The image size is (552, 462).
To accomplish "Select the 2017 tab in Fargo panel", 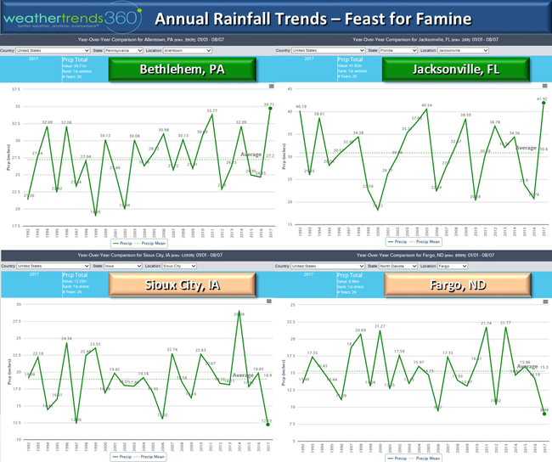I will point(309,273).
